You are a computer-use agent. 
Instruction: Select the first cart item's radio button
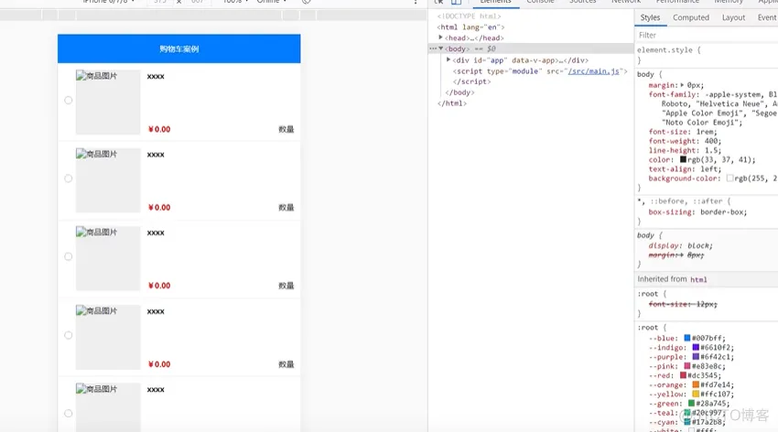[x=69, y=100]
